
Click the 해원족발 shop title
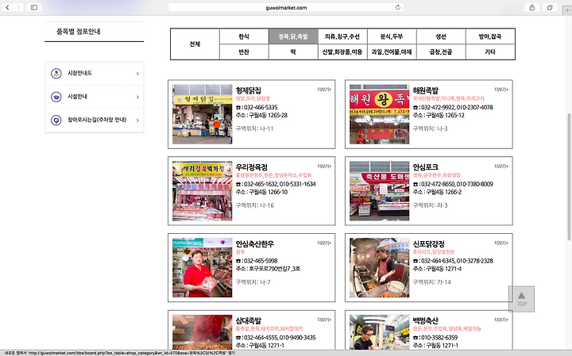[x=426, y=90]
